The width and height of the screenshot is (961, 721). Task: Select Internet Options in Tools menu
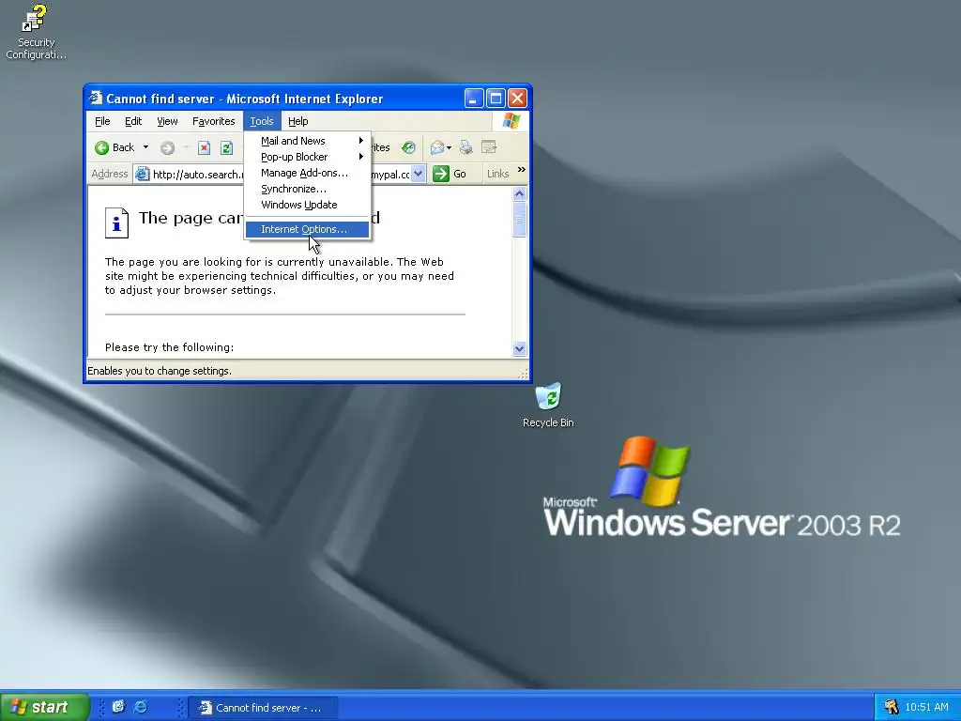307,229
